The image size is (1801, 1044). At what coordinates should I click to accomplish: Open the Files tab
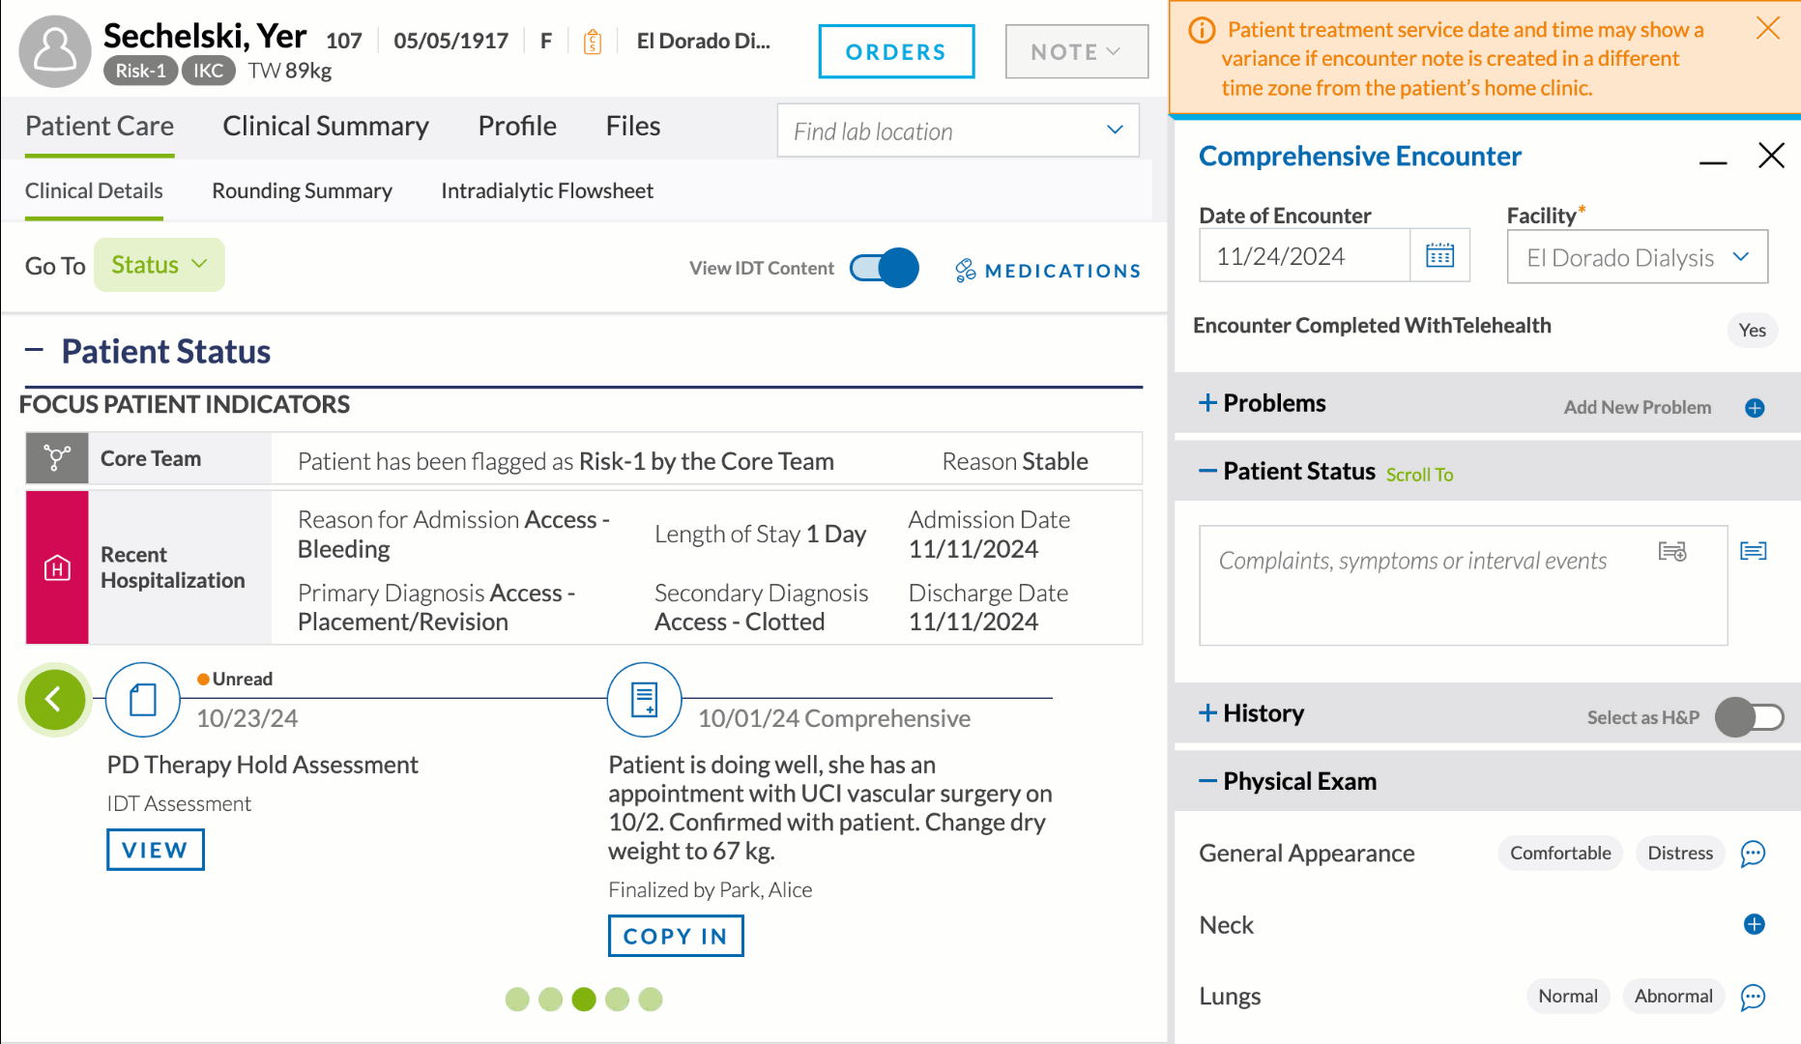(x=633, y=126)
